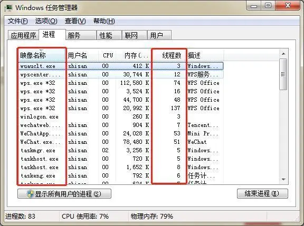Viewport: 304px width, 226px height.
Task: Click 物理内存: 79% status entry
Action: point(152,216)
